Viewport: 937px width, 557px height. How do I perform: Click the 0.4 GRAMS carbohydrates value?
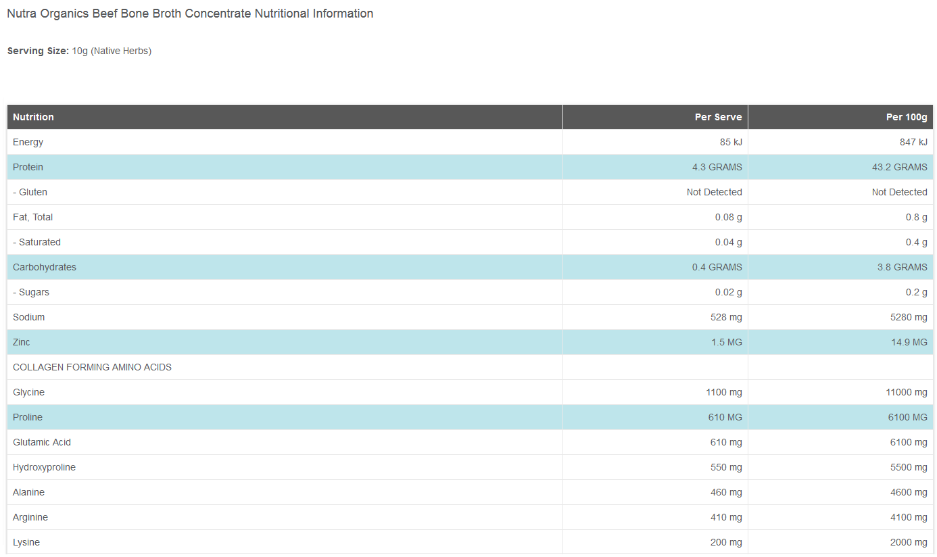(x=717, y=267)
